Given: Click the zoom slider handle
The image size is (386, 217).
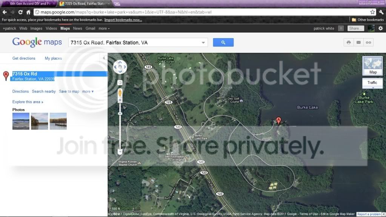Looking at the screenshot, I should tap(120, 114).
